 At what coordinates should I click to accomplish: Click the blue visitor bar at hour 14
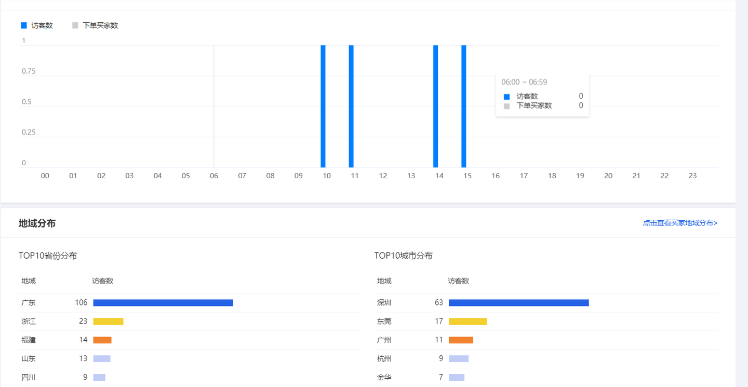coord(436,106)
